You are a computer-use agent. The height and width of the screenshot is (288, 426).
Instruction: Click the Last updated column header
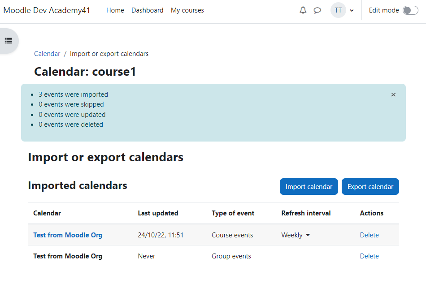coord(158,213)
